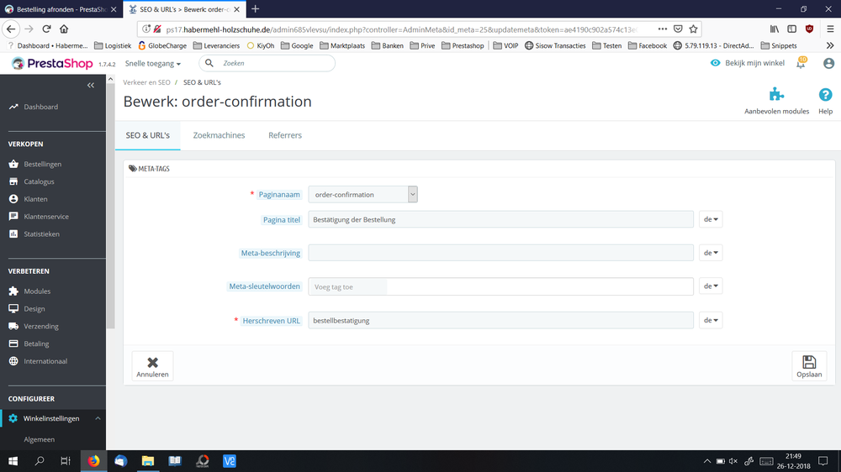The width and height of the screenshot is (841, 472).
Task: Open Internationaal section
Action: (x=45, y=361)
